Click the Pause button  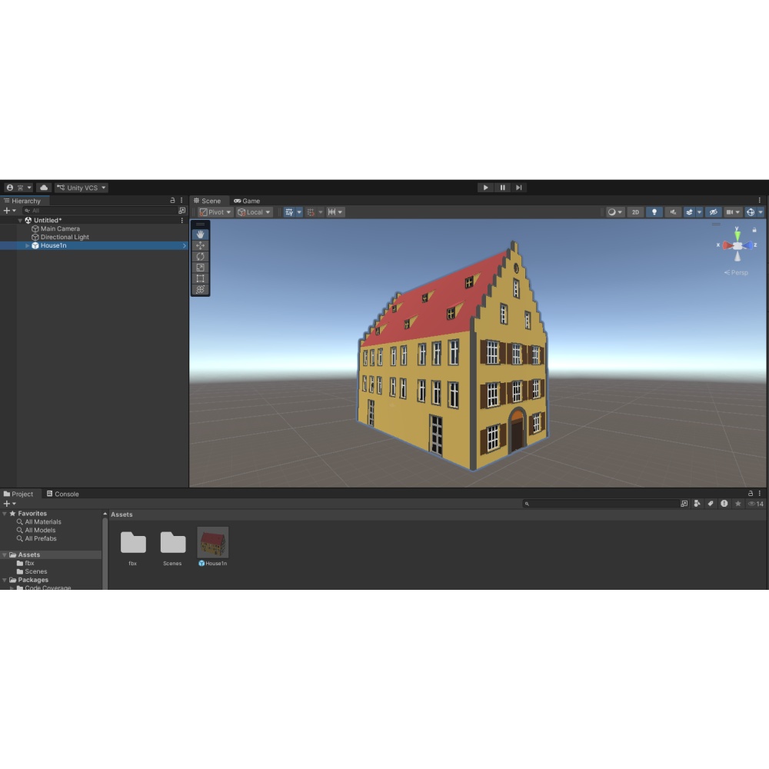(x=502, y=188)
